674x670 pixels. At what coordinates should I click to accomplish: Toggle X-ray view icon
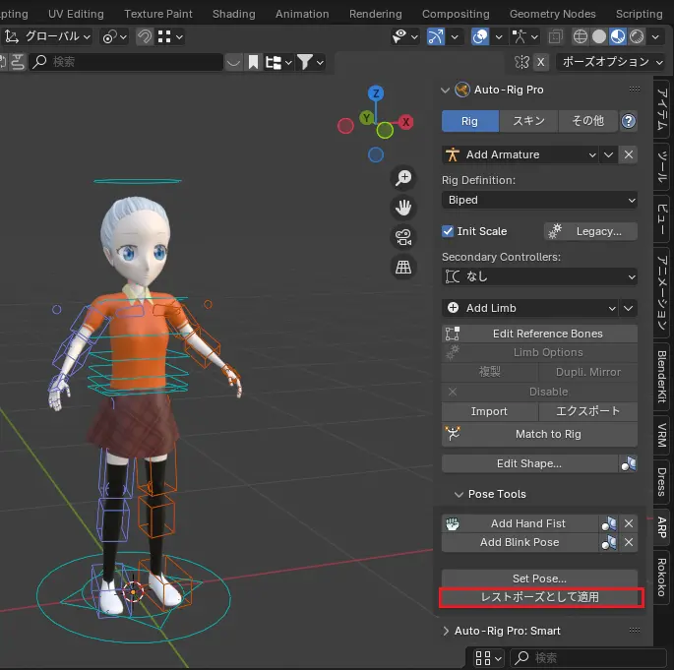tap(555, 37)
